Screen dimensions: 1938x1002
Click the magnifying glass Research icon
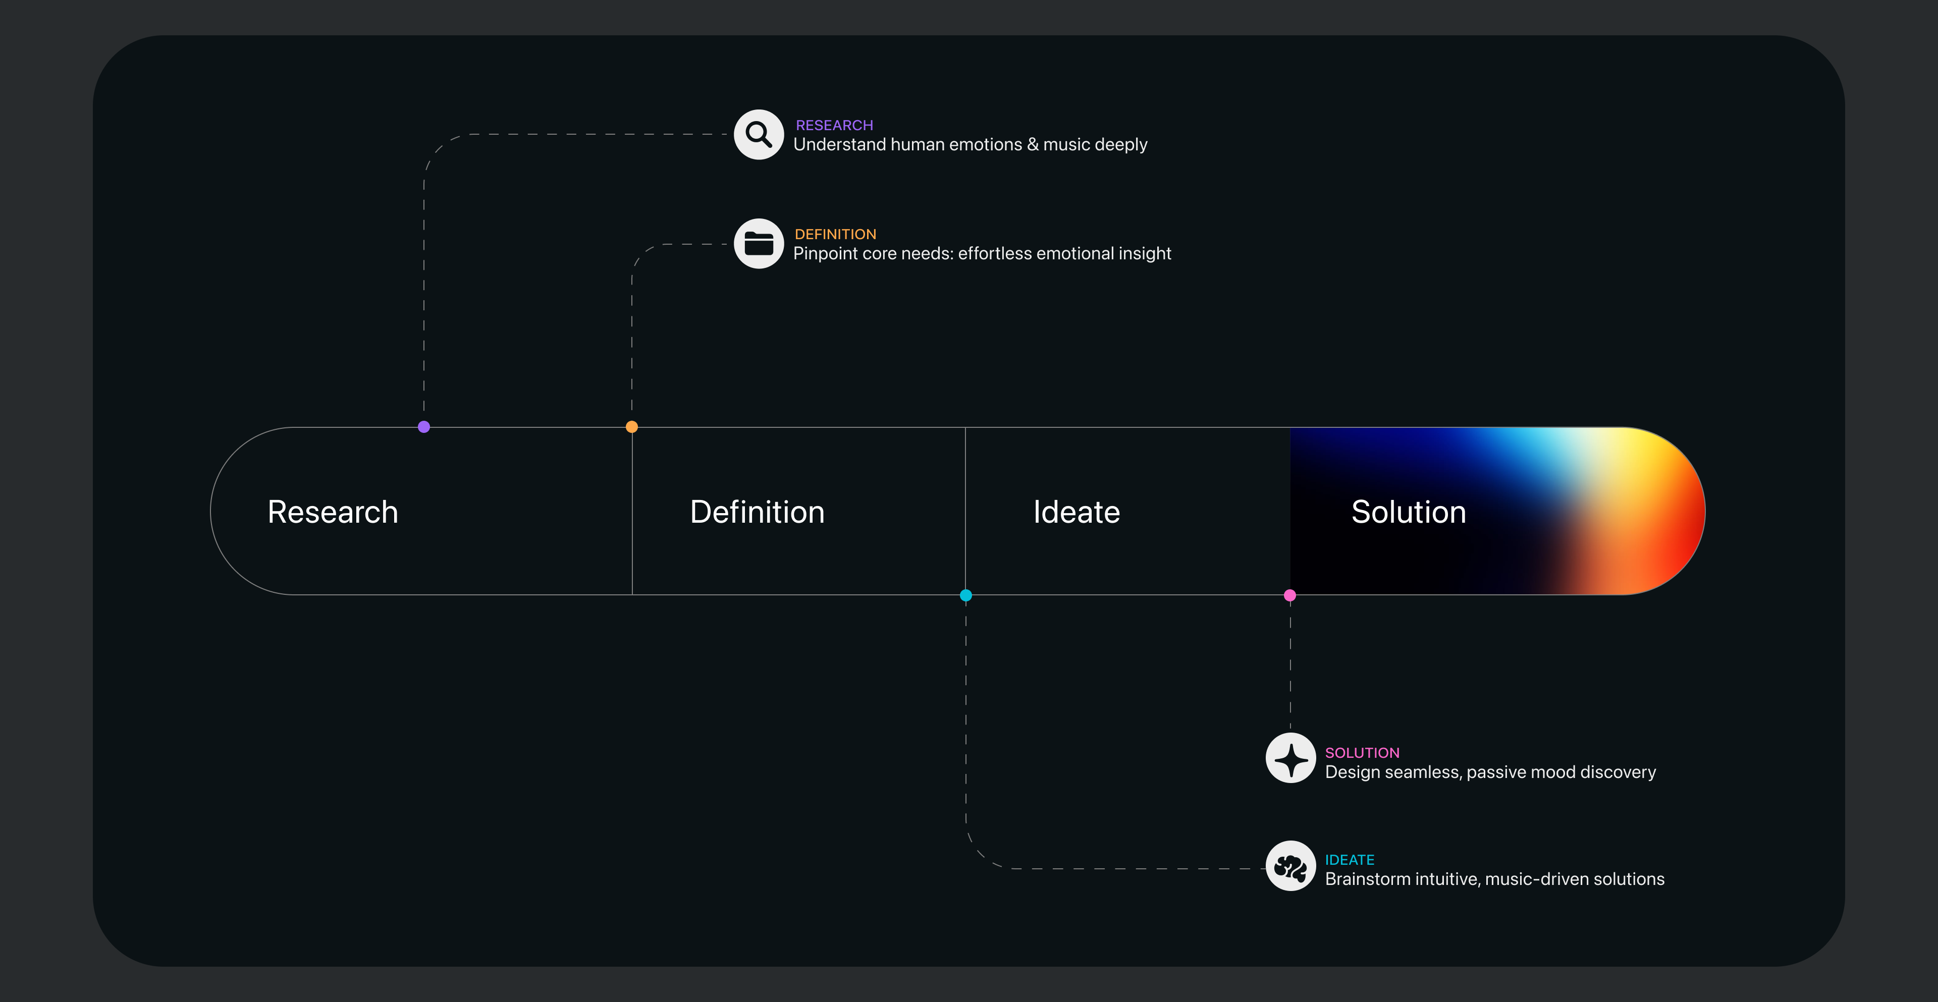click(759, 135)
